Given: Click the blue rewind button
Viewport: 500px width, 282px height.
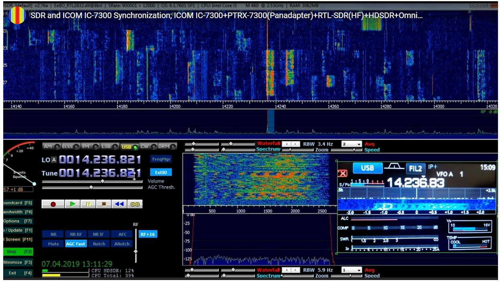Looking at the screenshot, I should (119, 204).
